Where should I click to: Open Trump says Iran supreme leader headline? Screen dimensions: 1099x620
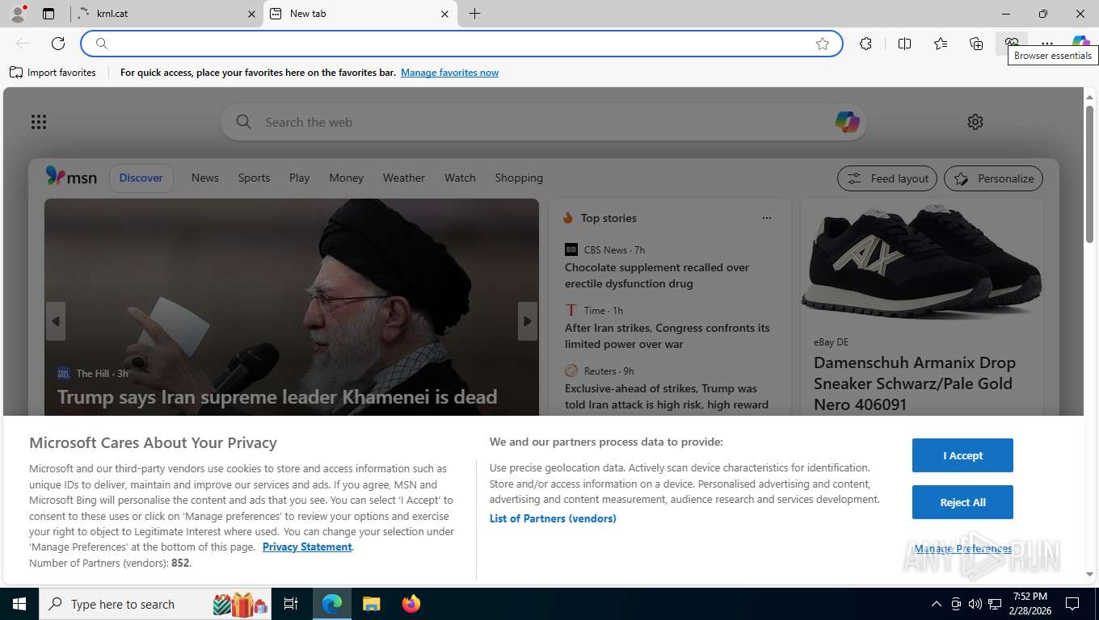(277, 396)
